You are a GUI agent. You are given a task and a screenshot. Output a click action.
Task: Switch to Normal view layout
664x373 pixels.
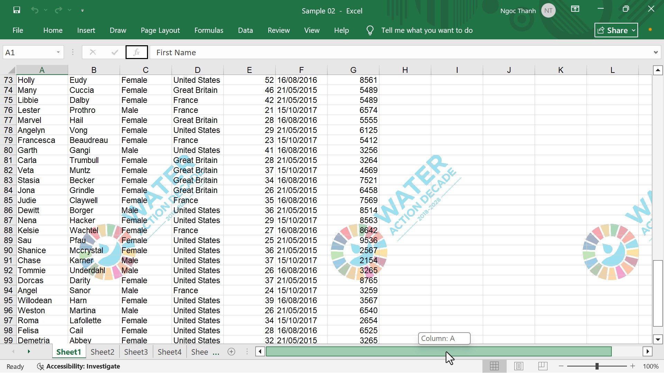(494, 366)
